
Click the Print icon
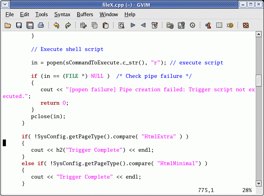[x=41, y=26]
